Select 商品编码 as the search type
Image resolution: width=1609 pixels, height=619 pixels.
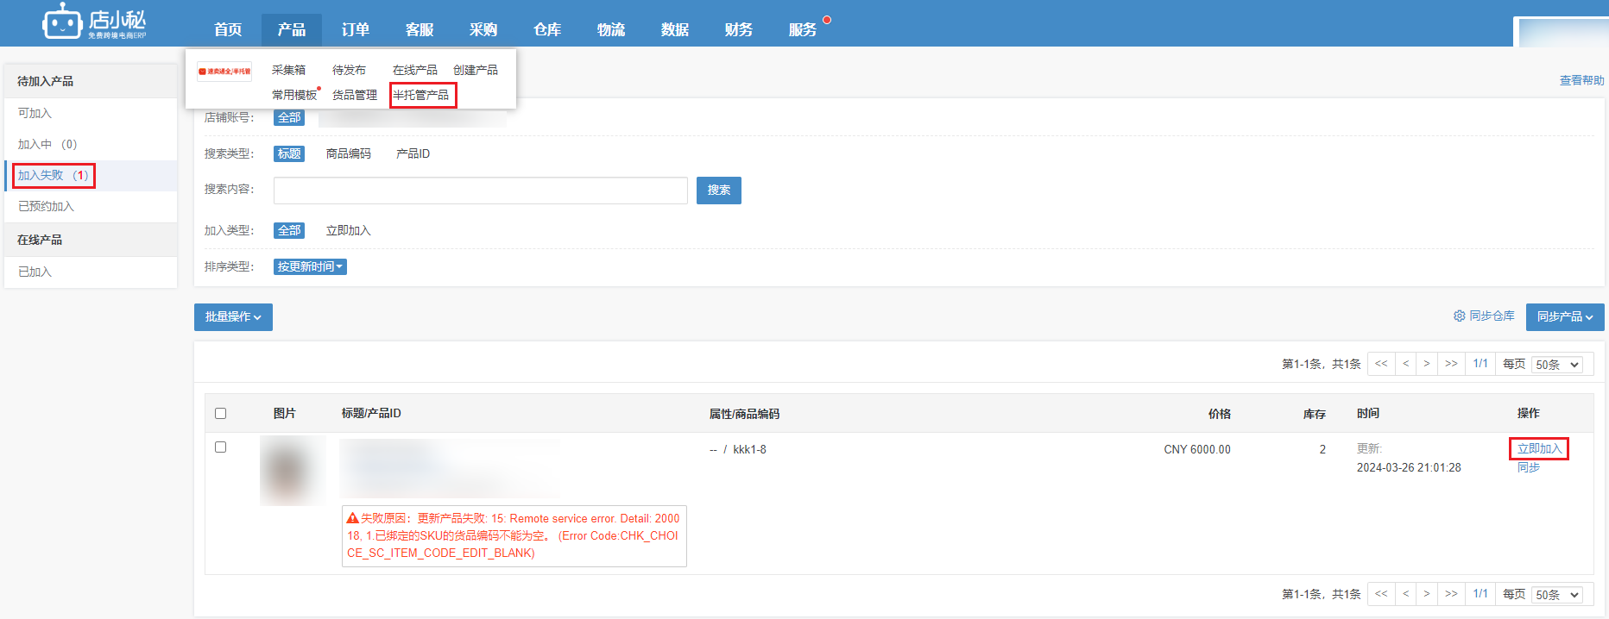348,153
